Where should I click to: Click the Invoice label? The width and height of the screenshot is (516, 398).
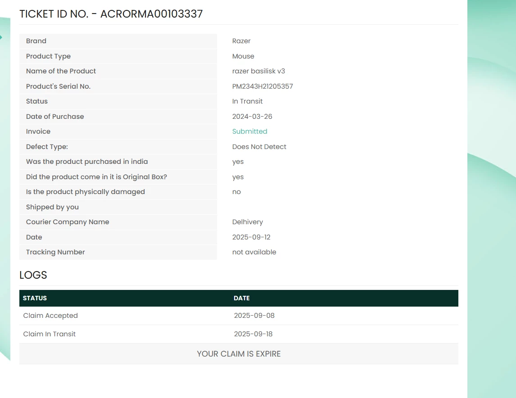[x=38, y=131]
